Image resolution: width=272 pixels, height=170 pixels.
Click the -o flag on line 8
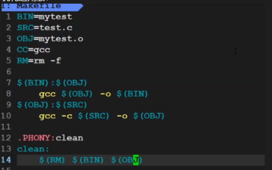point(105,94)
